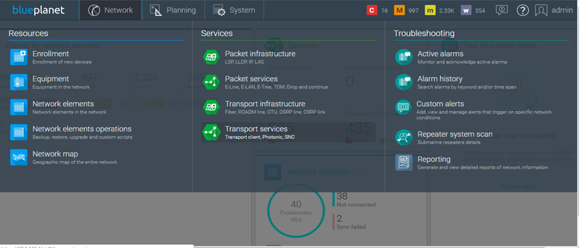This screenshot has width=579, height=248.
Task: Open Network elements operations link
Action: [x=81, y=129]
